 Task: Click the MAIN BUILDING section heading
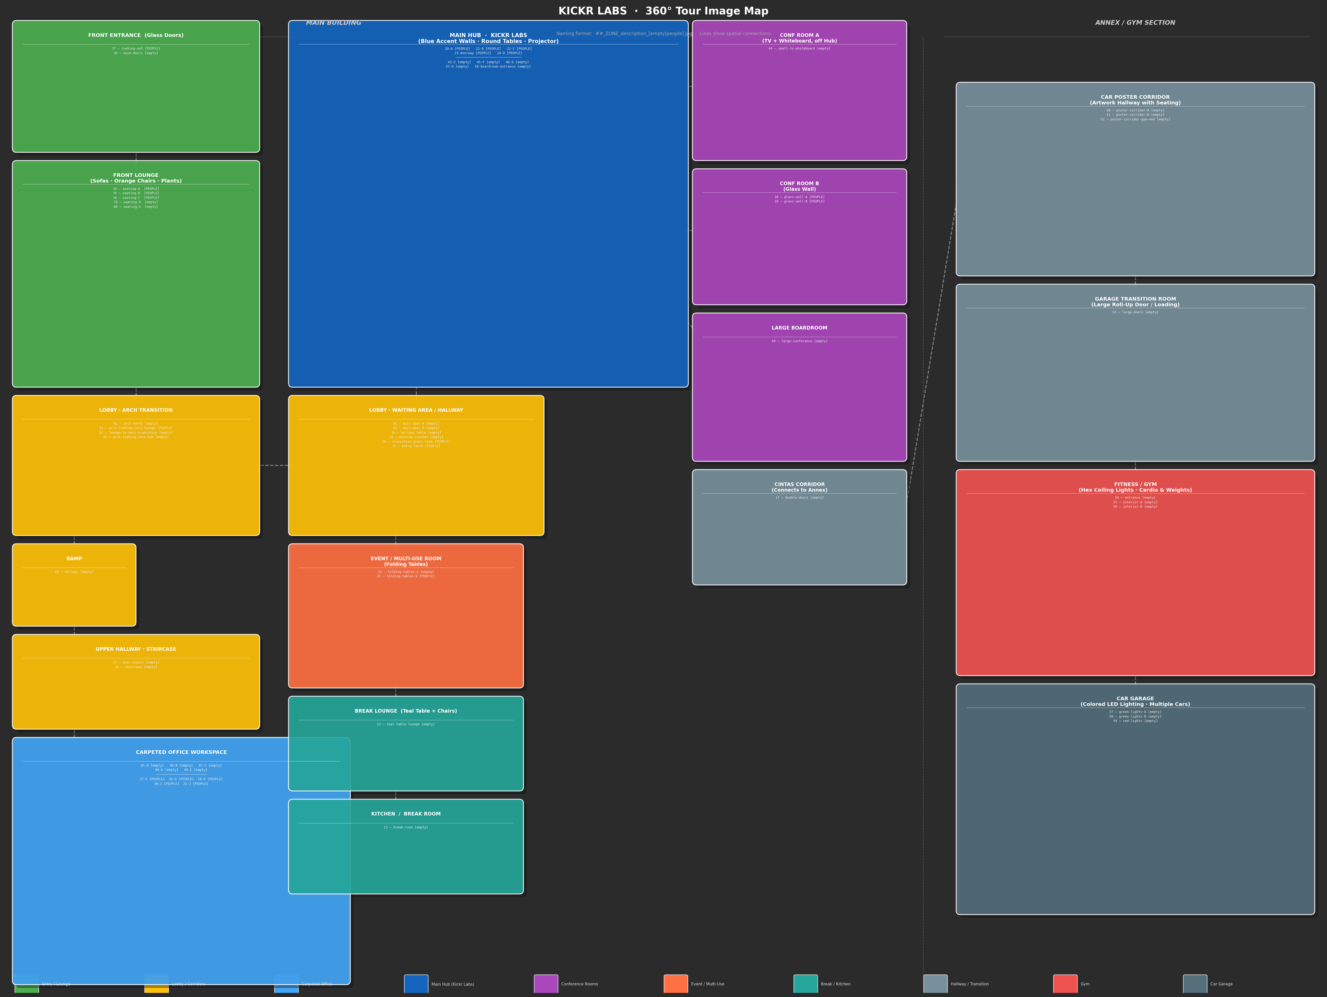[x=334, y=23]
